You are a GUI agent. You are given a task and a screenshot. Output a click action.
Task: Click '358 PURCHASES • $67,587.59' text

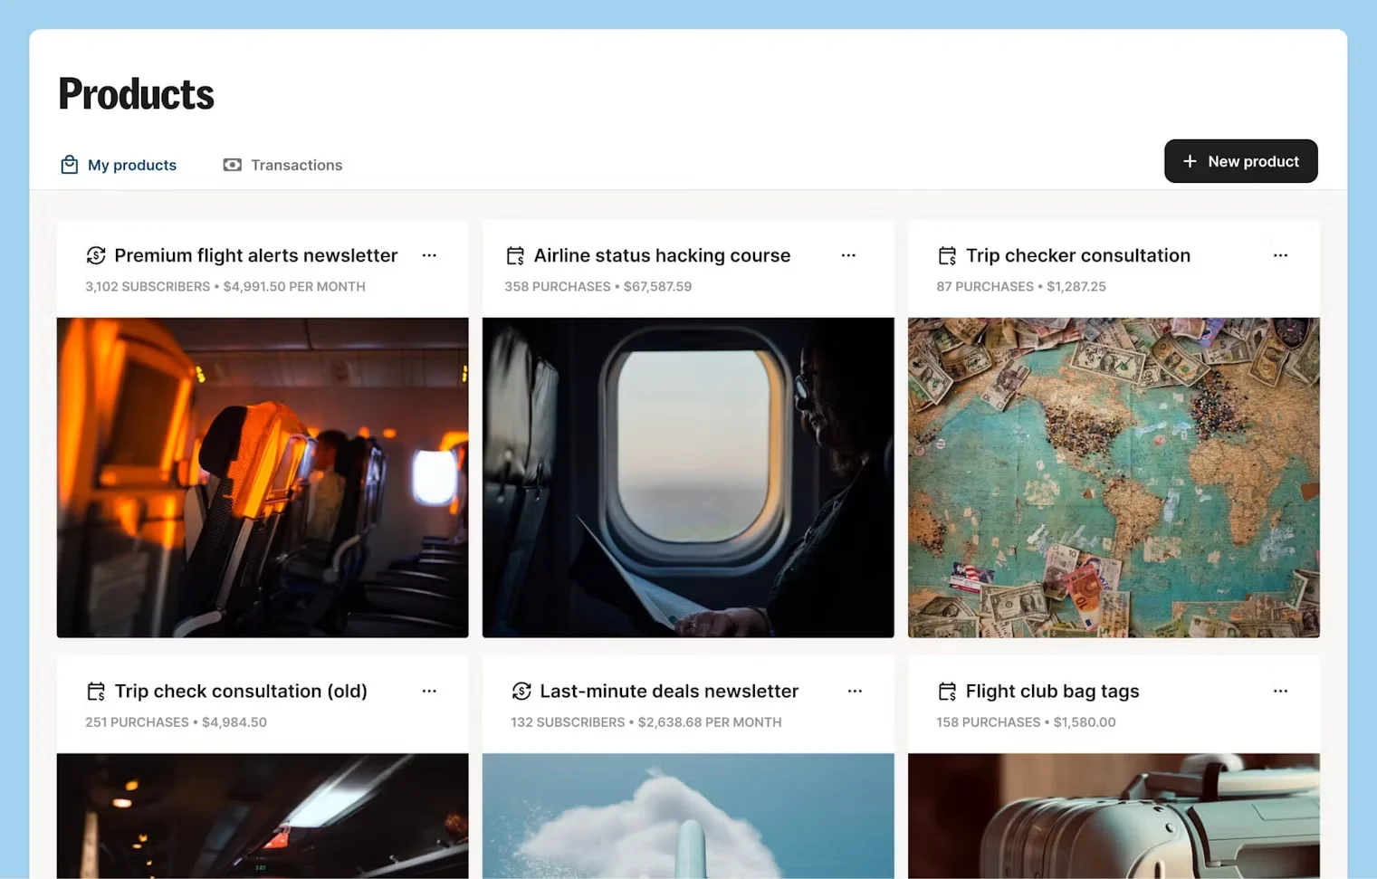(598, 286)
